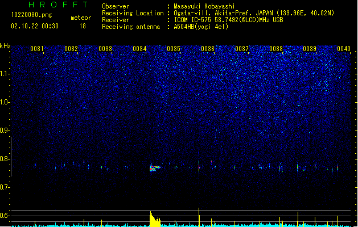Click the 0.9 kHz axis label

click(5, 131)
